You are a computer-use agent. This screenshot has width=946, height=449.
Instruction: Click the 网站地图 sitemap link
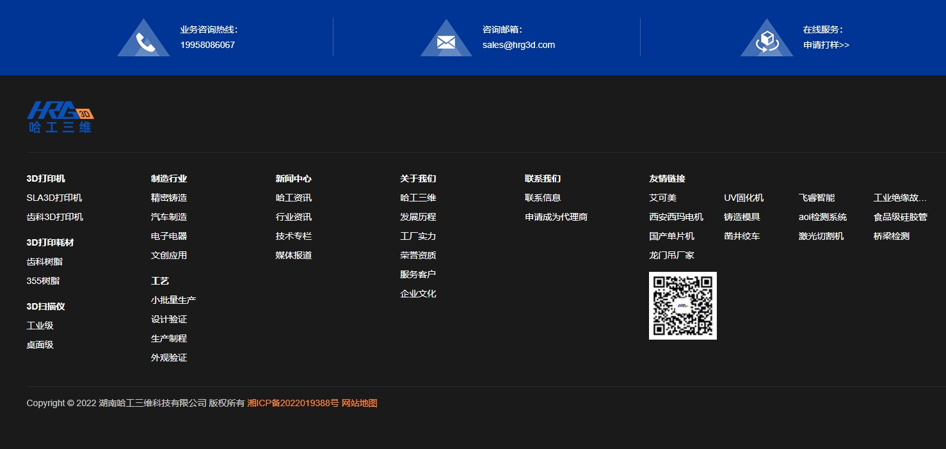coord(358,403)
